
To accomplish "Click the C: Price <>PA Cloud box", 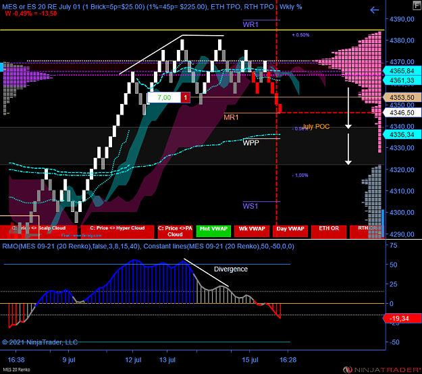I will [175, 232].
